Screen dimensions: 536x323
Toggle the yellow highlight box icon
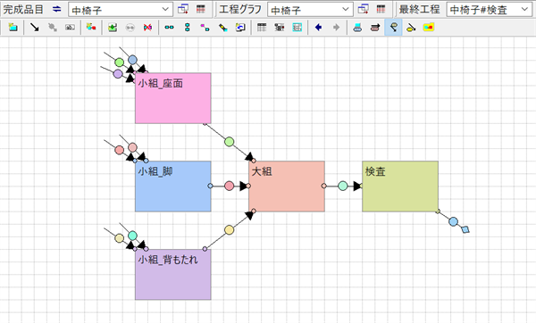click(428, 28)
